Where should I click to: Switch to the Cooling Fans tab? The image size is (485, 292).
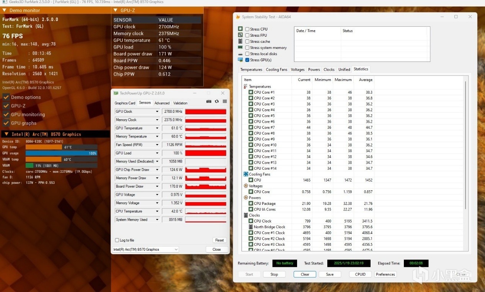coord(276,70)
